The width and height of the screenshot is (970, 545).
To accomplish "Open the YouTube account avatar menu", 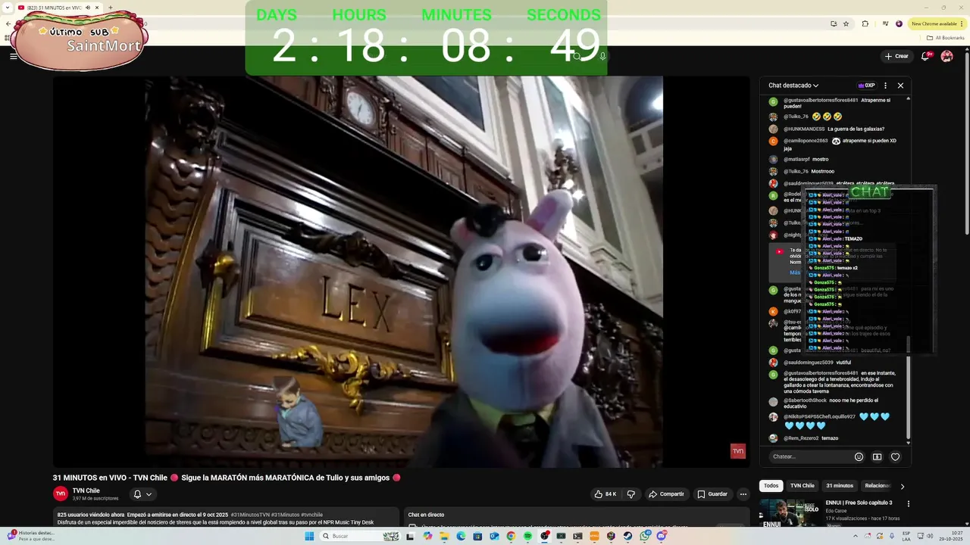I will click(947, 56).
